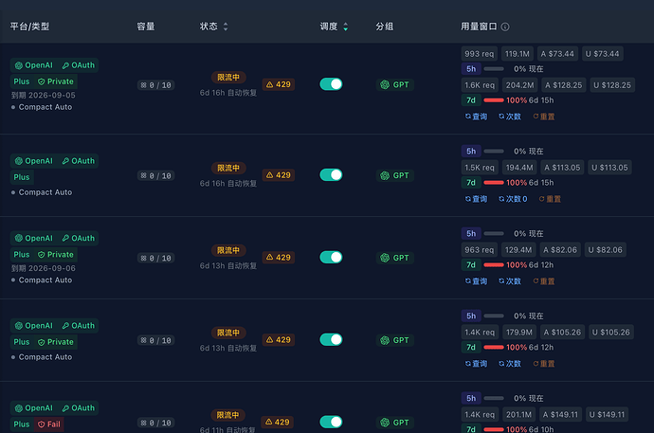Image resolution: width=654 pixels, height=433 pixels.
Task: Click the 分组 column header
Action: 385,27
